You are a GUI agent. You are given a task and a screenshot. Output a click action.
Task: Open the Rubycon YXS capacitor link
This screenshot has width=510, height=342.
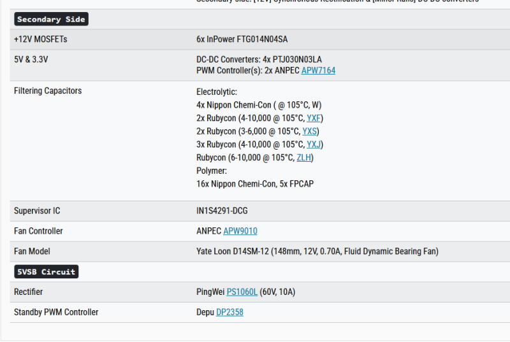(309, 132)
